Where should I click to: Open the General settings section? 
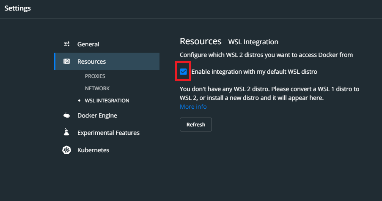(88, 44)
